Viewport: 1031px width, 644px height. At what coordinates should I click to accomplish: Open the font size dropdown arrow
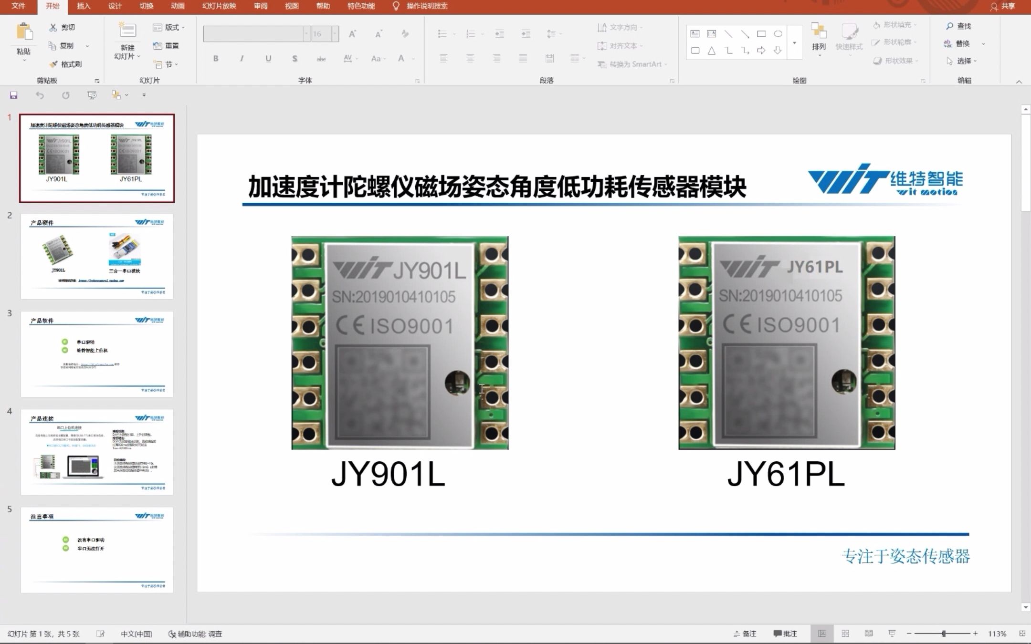[x=335, y=34]
